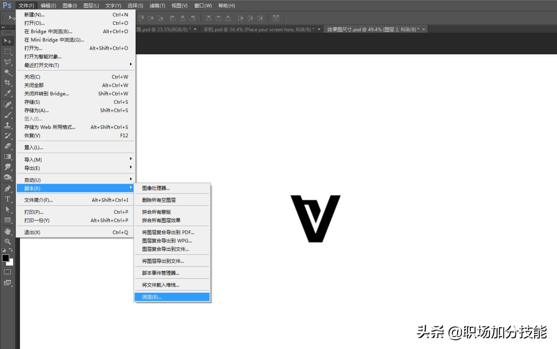Select the Zoom tool in the toolbox
This screenshot has height=349, width=557.
click(x=8, y=241)
